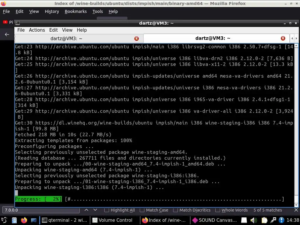Click the 'Extracting templates from packages: 100%' line
300x225 pixels.
tap(74, 140)
